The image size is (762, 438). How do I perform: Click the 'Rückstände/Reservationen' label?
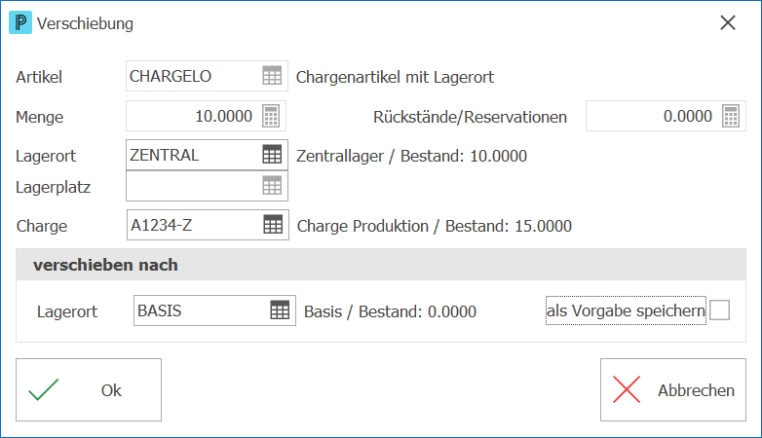(470, 117)
